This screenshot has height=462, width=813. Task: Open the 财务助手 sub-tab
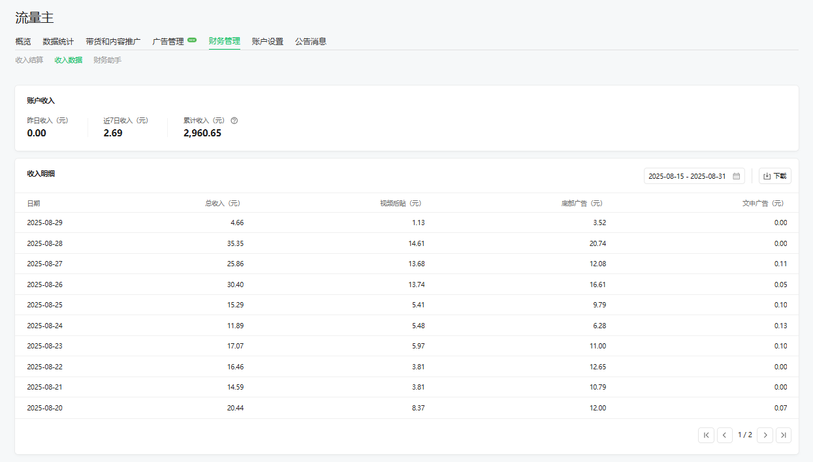point(107,60)
